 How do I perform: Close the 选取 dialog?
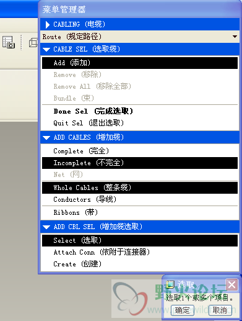(x=232, y=285)
